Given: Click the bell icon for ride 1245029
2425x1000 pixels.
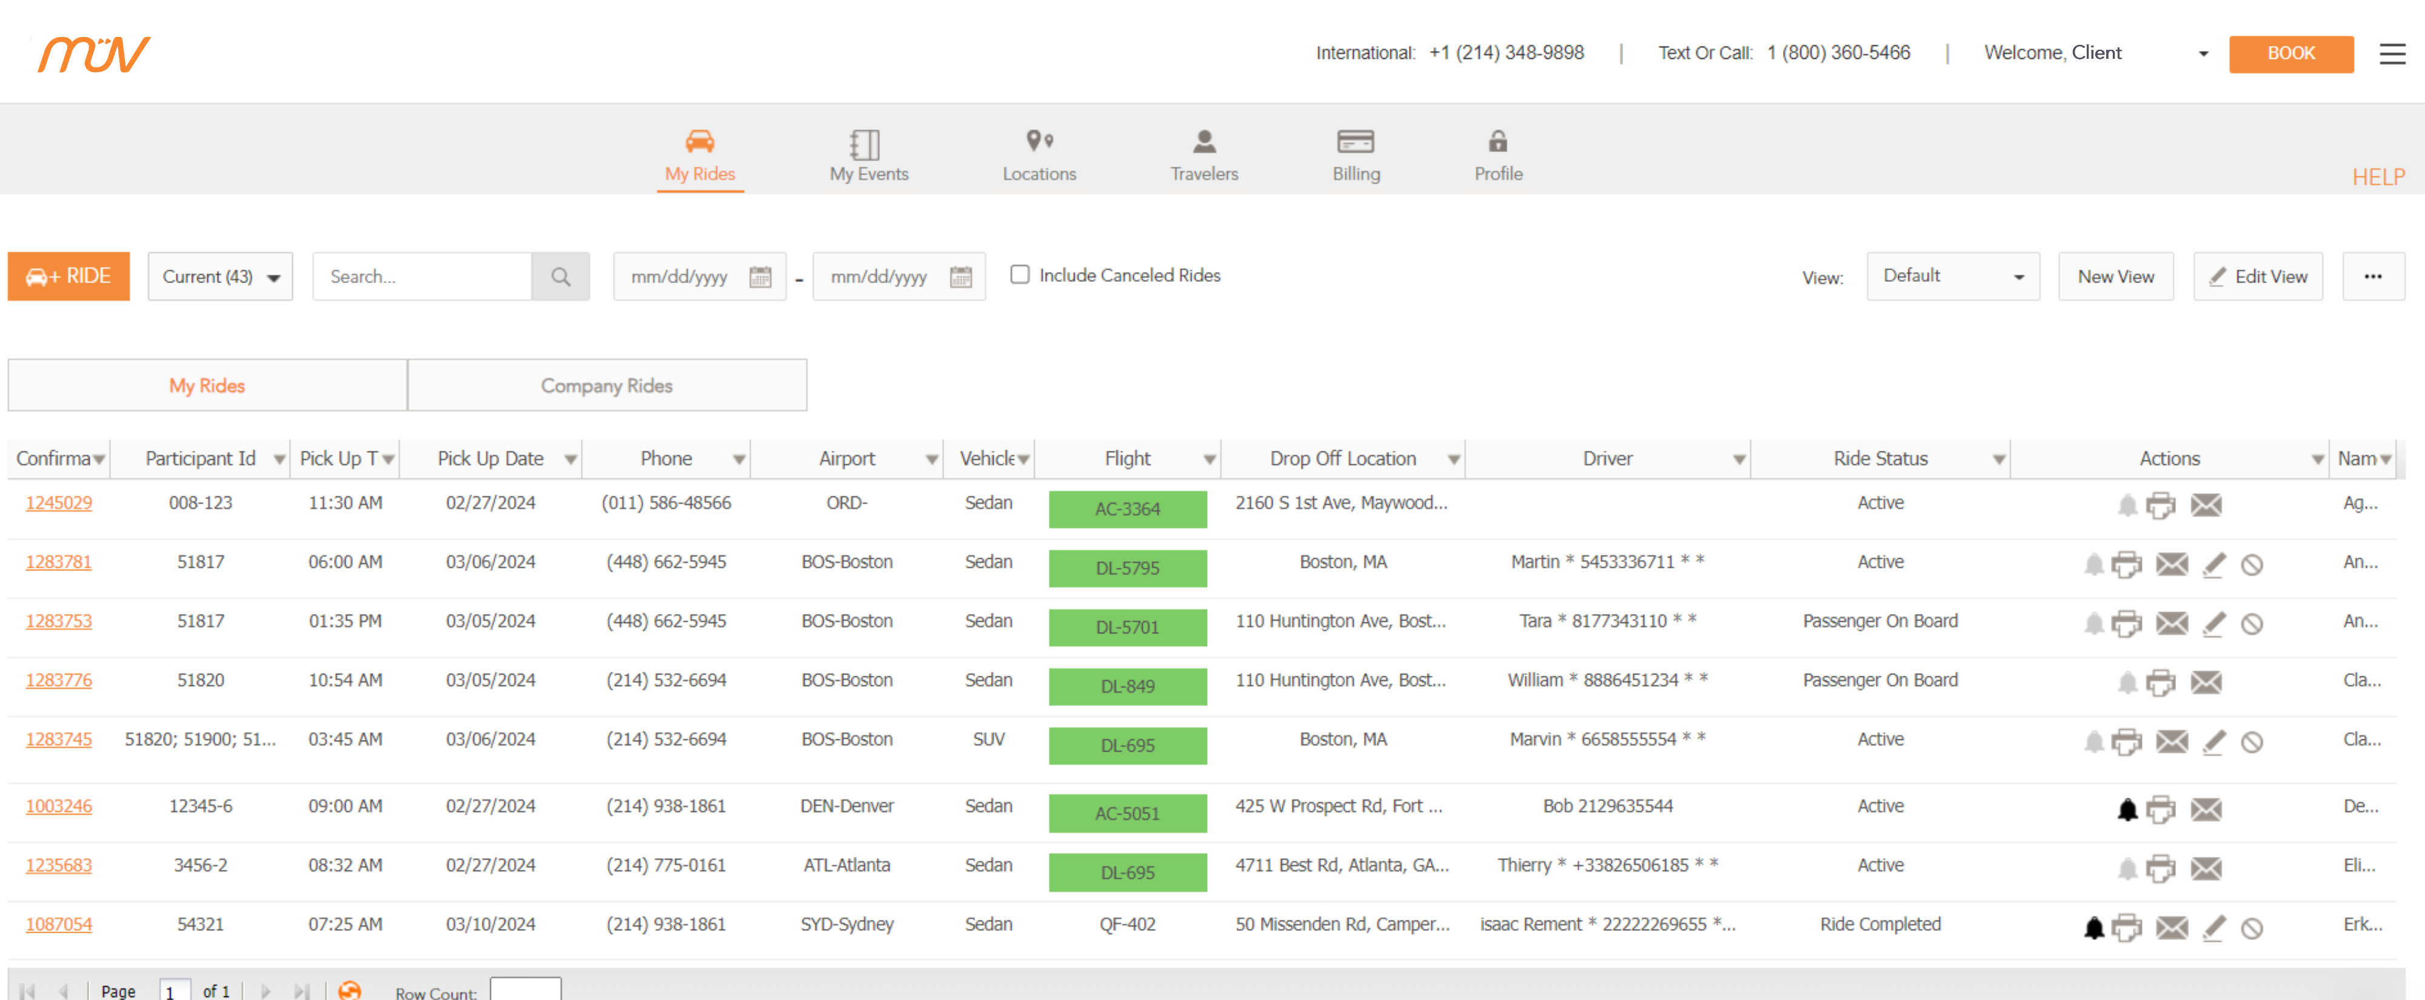Looking at the screenshot, I should coord(2127,505).
